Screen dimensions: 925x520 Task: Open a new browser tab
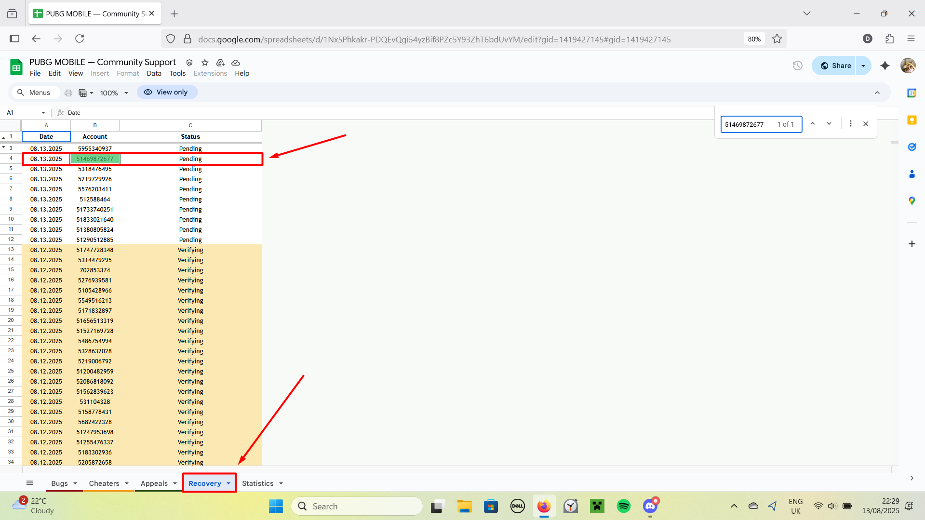pyautogui.click(x=174, y=14)
